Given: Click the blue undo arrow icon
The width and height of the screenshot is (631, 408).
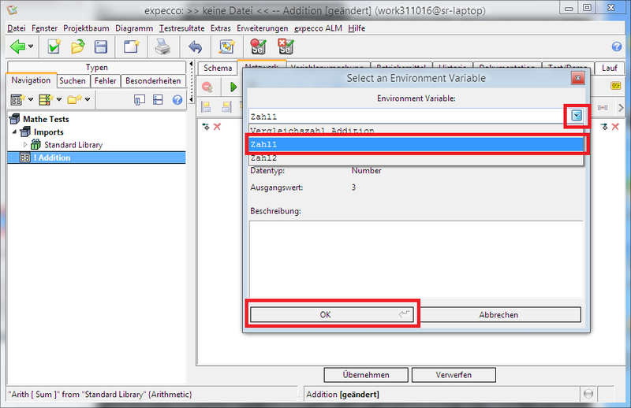Looking at the screenshot, I should (x=195, y=46).
